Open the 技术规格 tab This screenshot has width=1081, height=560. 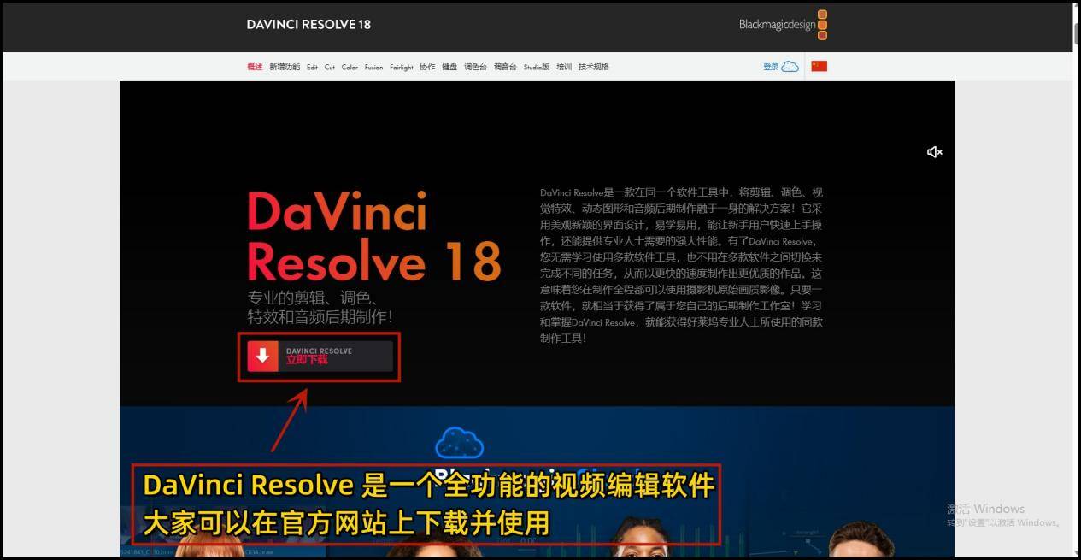click(594, 67)
